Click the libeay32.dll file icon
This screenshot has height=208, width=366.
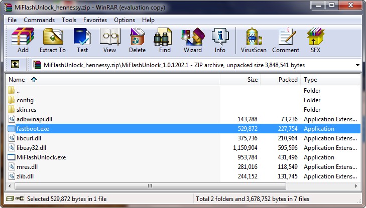point(12,148)
